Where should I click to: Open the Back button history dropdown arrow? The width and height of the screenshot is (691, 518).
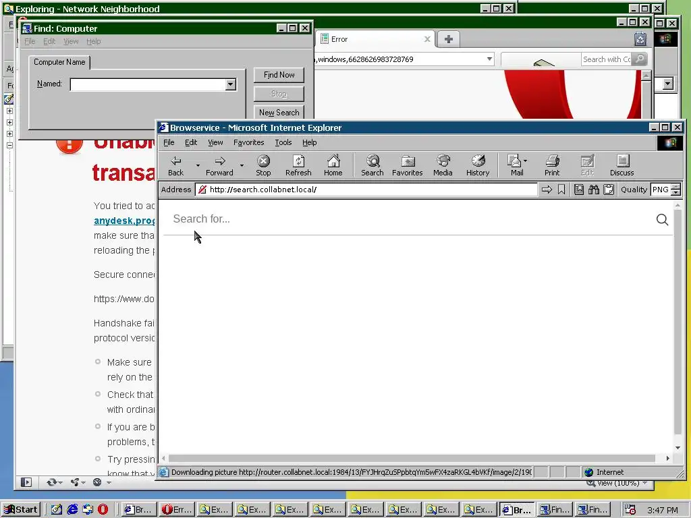pyautogui.click(x=198, y=166)
